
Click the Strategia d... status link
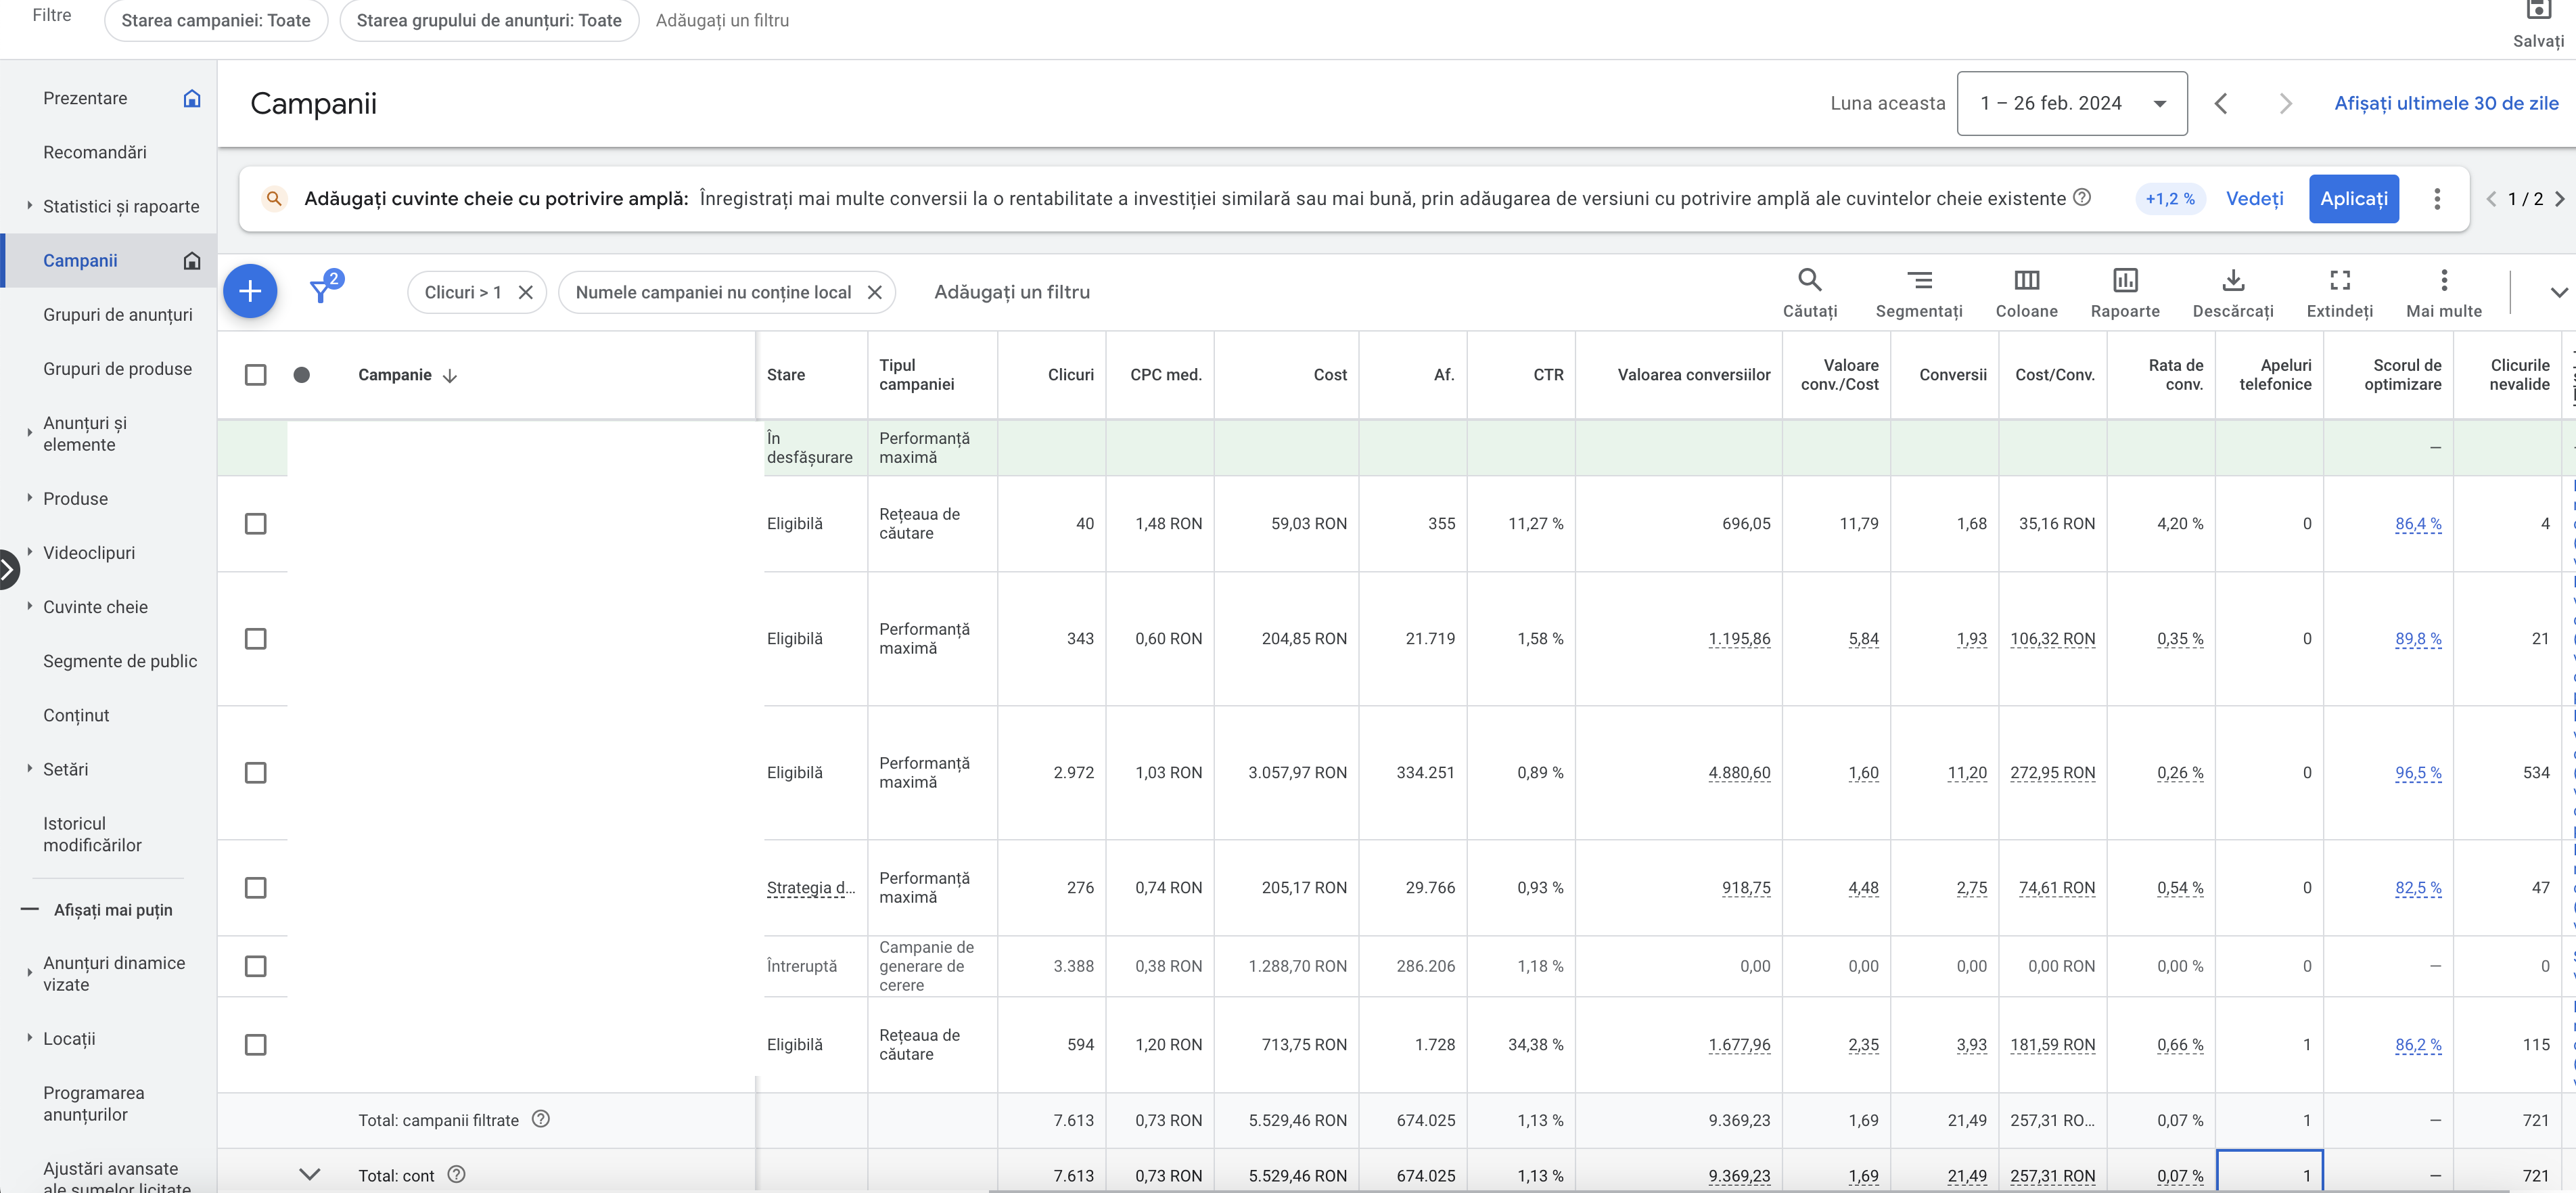pos(811,887)
